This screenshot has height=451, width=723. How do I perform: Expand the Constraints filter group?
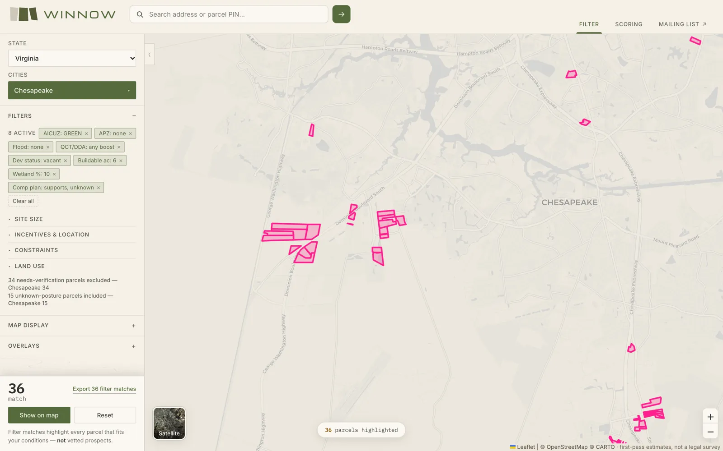tap(72, 250)
